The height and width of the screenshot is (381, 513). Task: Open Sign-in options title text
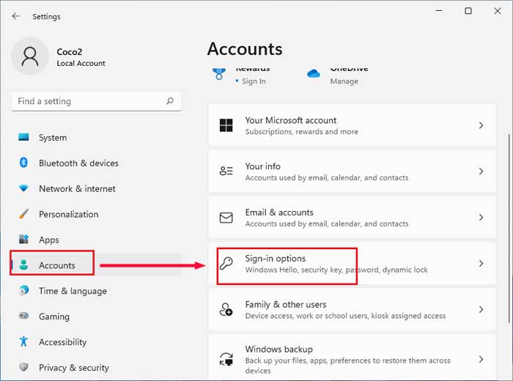(x=276, y=259)
